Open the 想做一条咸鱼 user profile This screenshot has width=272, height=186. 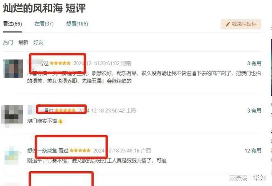pos(42,151)
